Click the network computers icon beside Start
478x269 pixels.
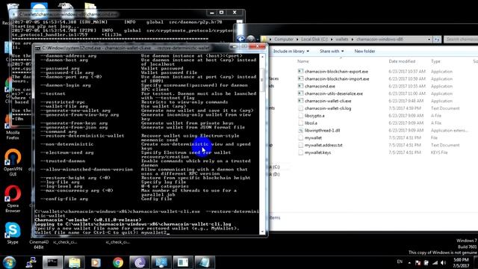(x=31, y=262)
